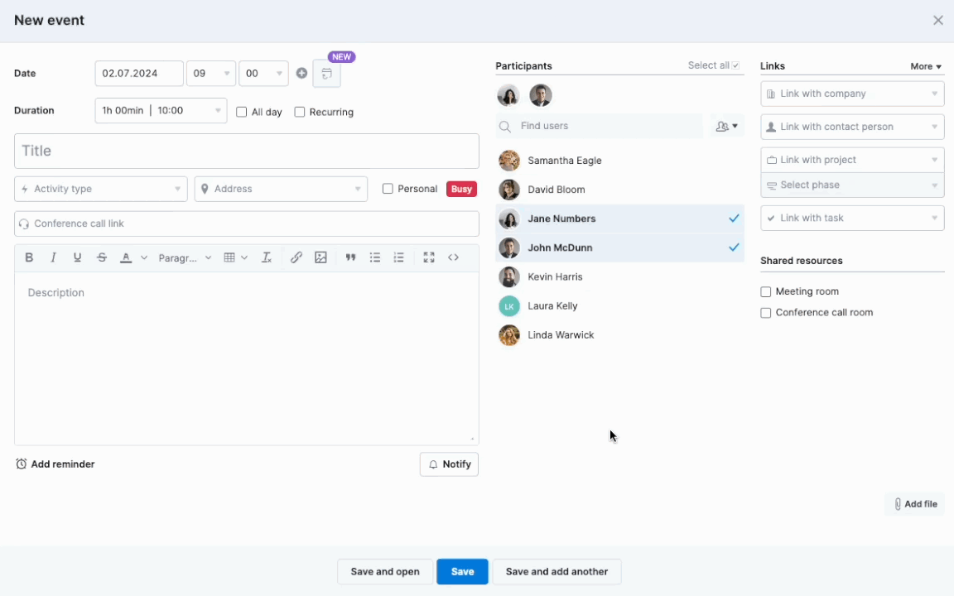Enable the Recurring checkbox

(299, 112)
